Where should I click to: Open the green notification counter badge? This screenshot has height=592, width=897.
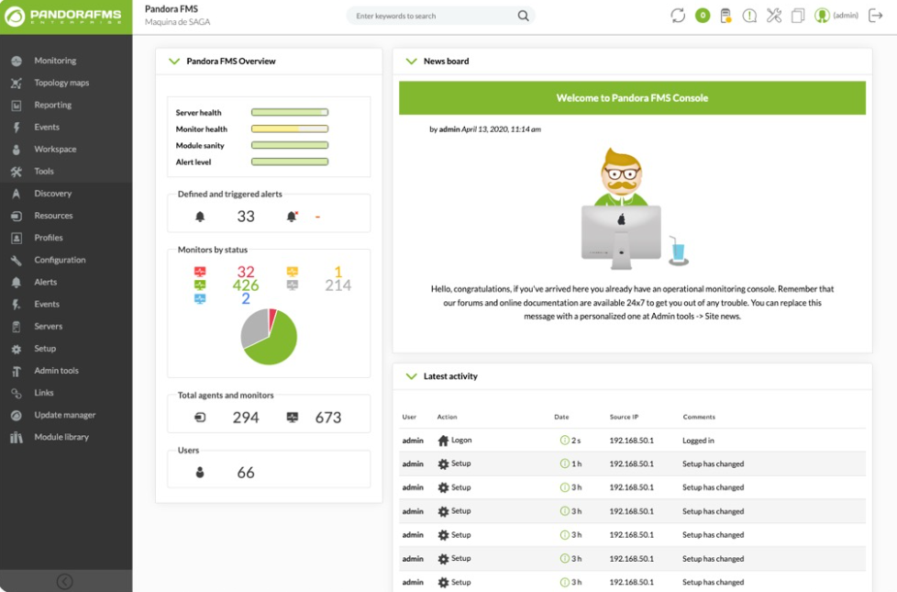[x=703, y=16]
